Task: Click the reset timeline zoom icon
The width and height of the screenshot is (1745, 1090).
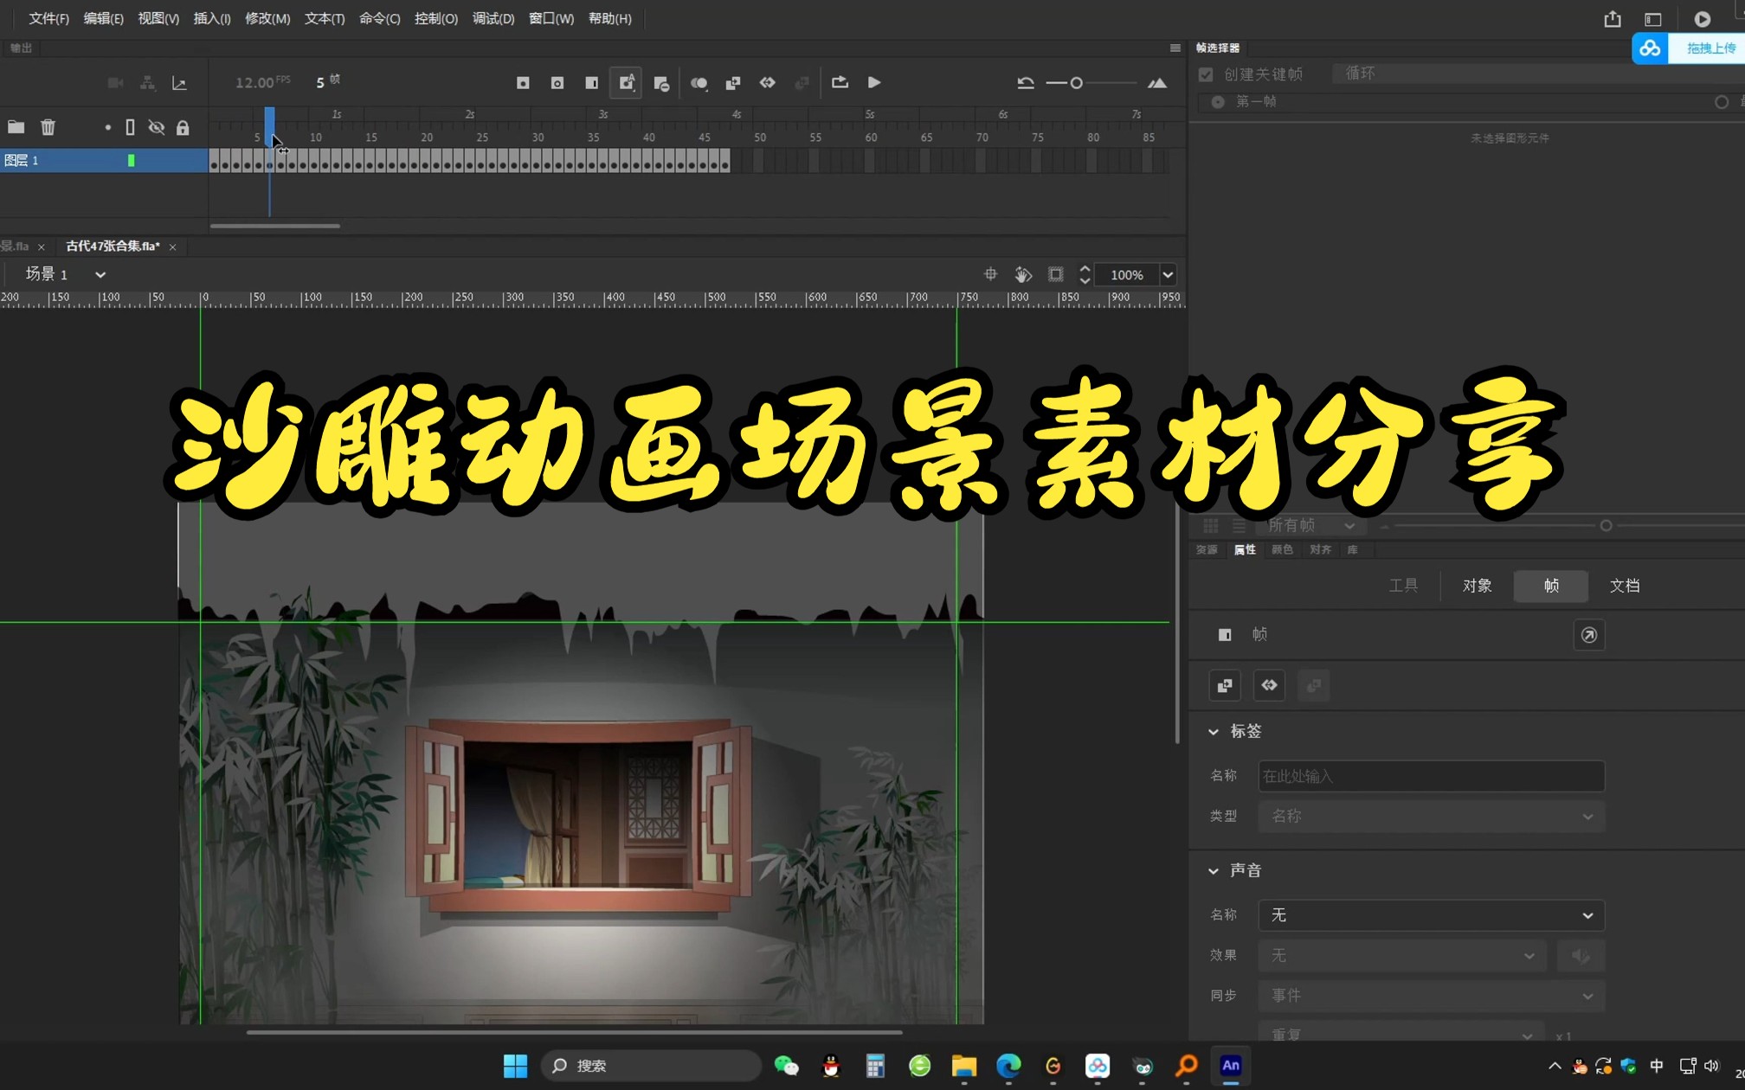Action: pos(1026,83)
